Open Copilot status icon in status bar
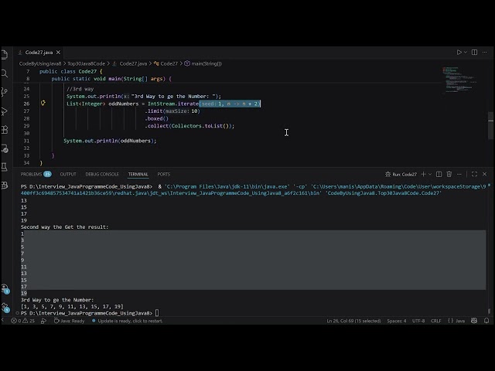 474,321
